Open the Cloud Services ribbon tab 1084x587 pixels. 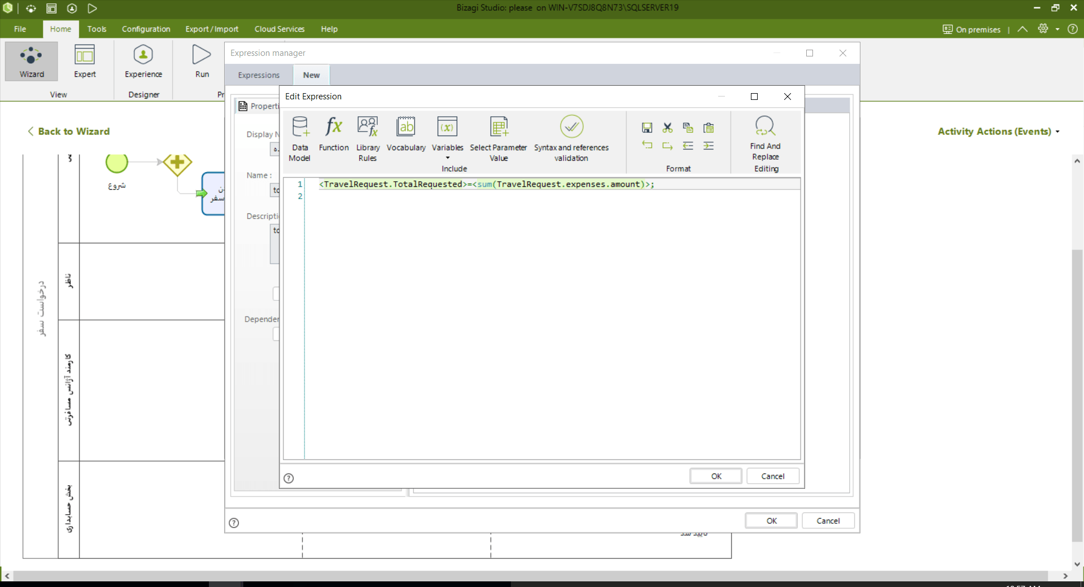pos(279,29)
